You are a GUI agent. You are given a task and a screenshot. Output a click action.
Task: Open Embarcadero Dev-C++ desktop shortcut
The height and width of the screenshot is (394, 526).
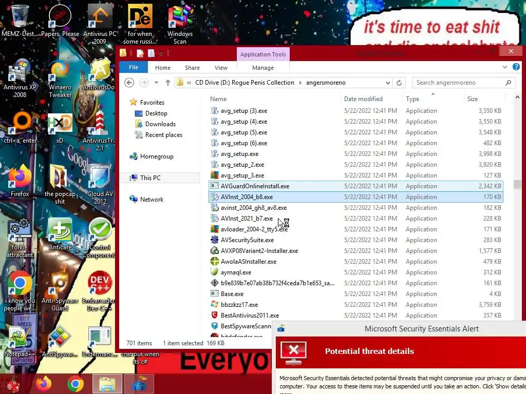99,291
